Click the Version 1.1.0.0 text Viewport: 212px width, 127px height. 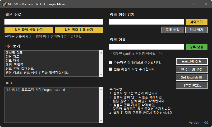(198, 123)
